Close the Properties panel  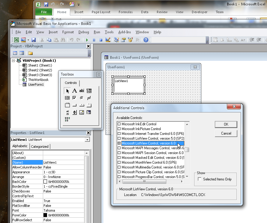88,133
